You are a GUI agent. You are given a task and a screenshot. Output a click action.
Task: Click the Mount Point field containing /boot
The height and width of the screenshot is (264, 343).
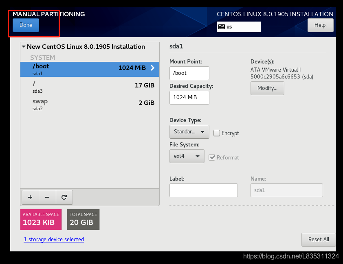(189, 73)
